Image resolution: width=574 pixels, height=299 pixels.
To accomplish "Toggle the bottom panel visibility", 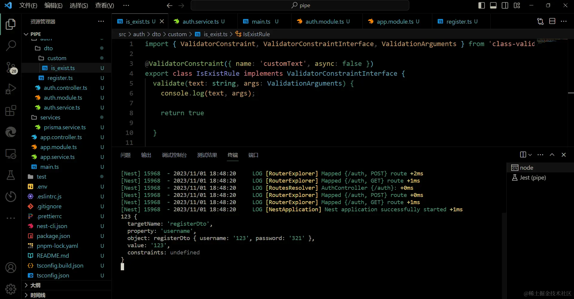I will click(493, 5).
